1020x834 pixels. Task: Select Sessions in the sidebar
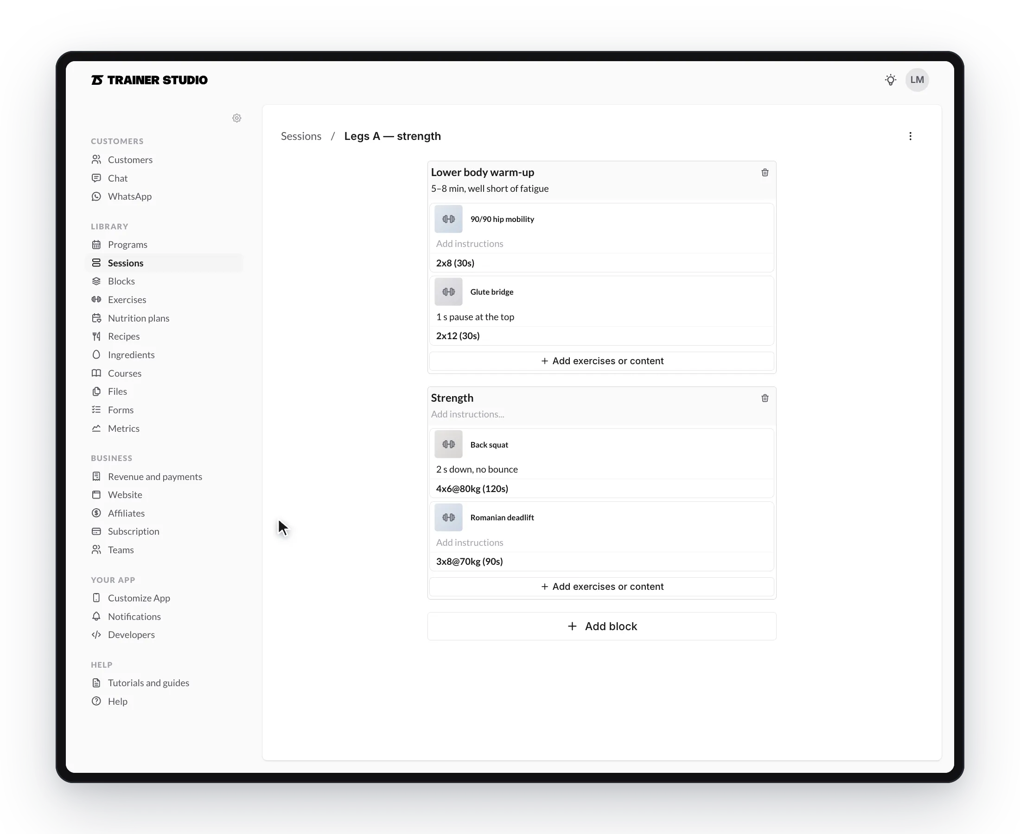pos(165,263)
